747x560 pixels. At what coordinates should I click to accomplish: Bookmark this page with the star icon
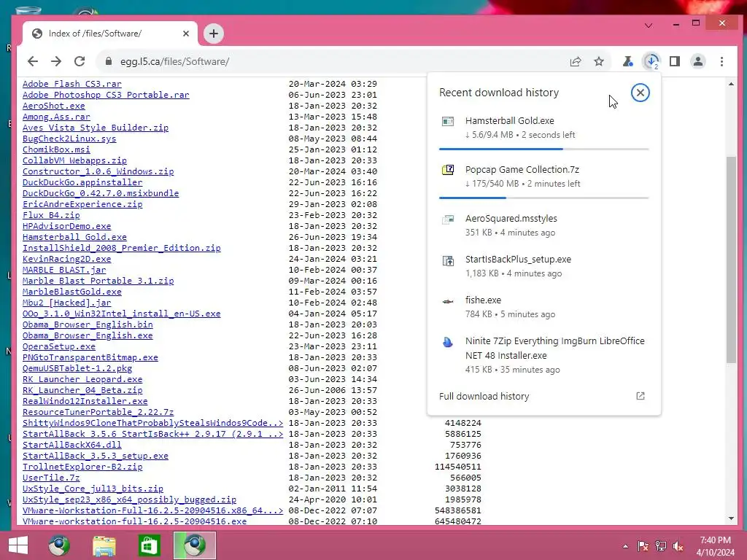click(x=599, y=61)
